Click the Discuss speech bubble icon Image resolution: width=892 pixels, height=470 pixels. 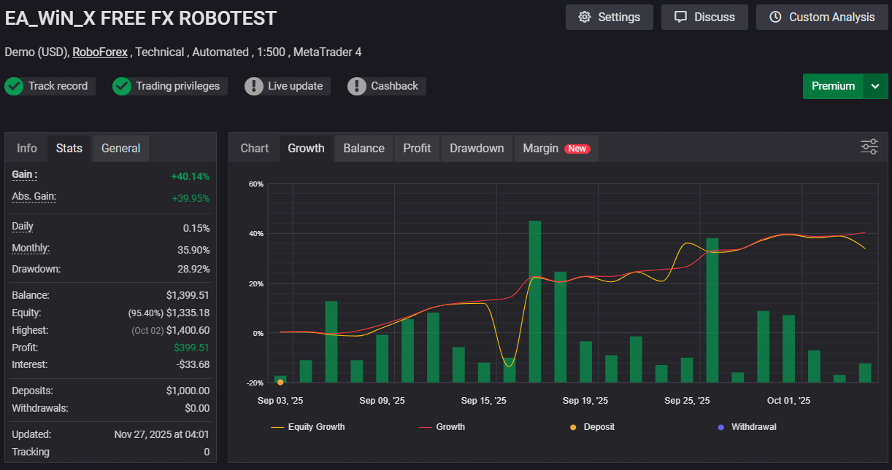680,17
